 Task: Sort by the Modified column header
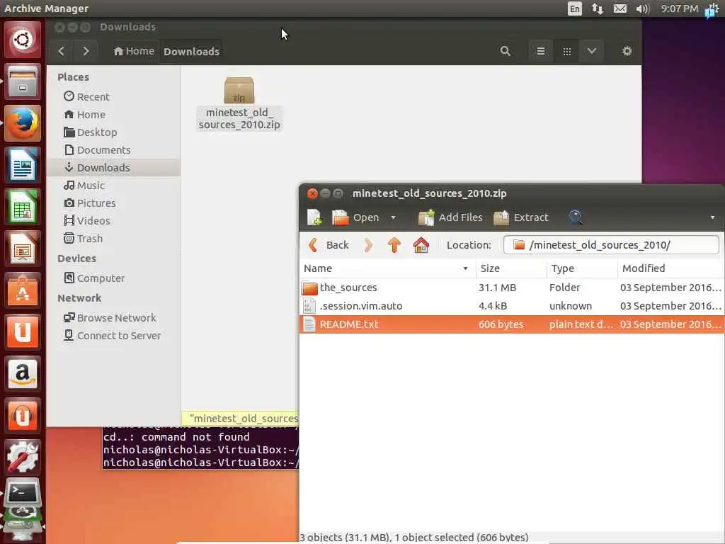click(x=671, y=268)
